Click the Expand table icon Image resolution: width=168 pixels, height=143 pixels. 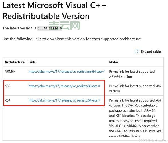coord(136,51)
